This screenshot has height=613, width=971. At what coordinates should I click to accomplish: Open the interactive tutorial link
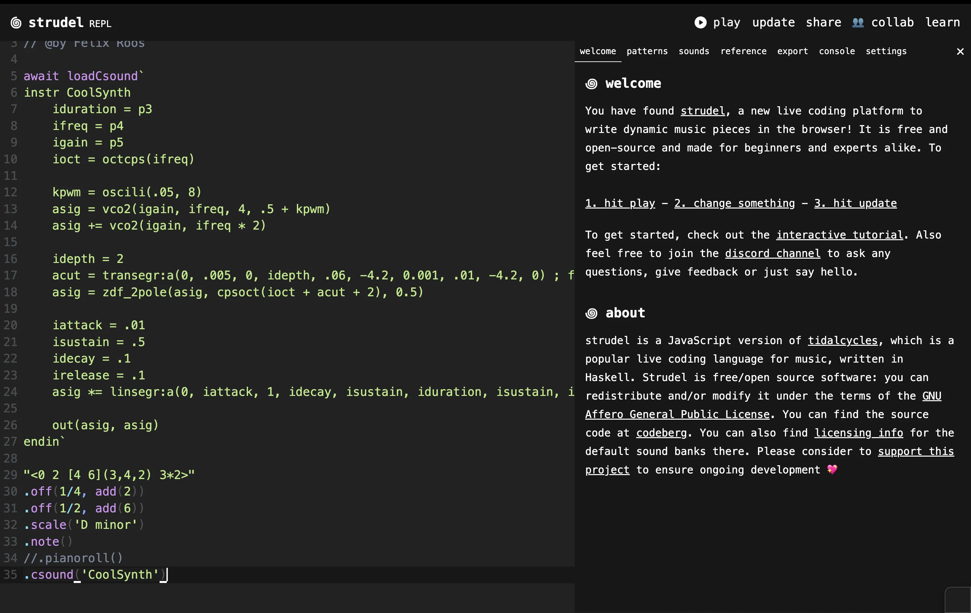coord(840,235)
